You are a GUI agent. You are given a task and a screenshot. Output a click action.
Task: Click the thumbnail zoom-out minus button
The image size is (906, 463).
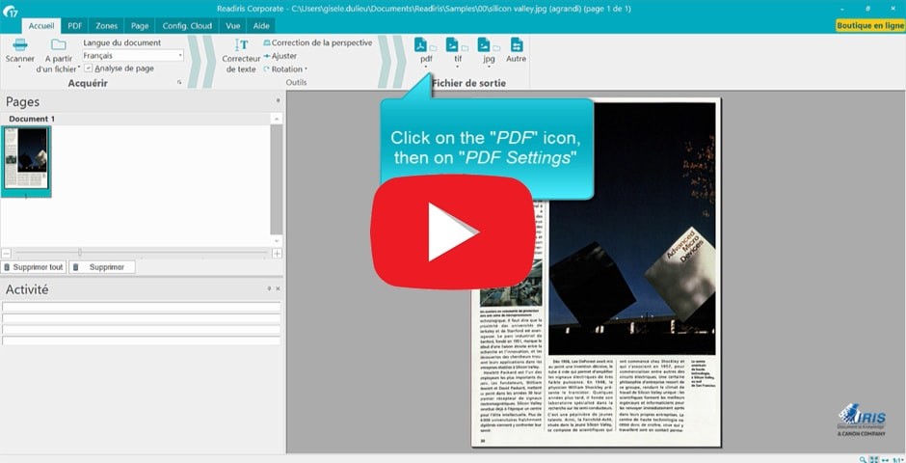point(6,253)
